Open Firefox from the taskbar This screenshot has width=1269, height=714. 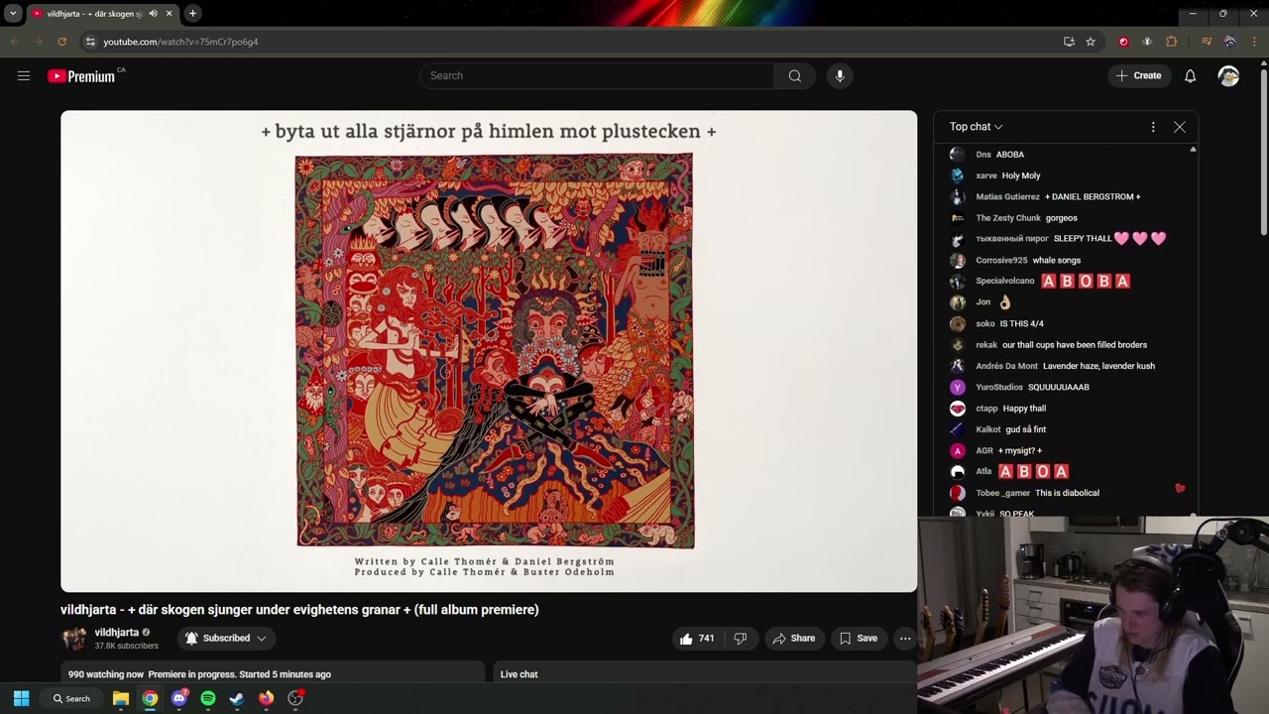(266, 698)
